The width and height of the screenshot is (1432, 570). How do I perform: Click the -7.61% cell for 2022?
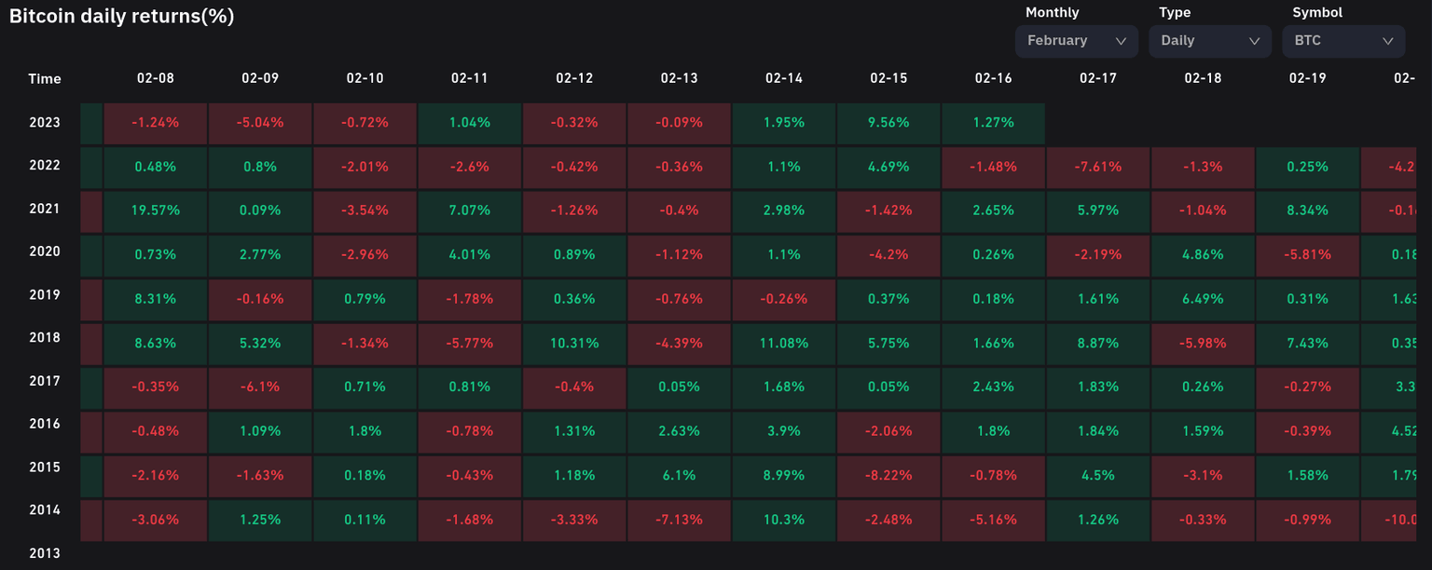coord(1097,167)
